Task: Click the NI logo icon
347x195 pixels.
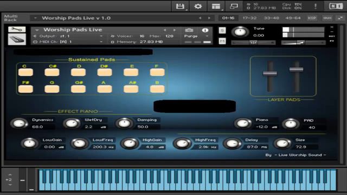Action: tap(336, 6)
